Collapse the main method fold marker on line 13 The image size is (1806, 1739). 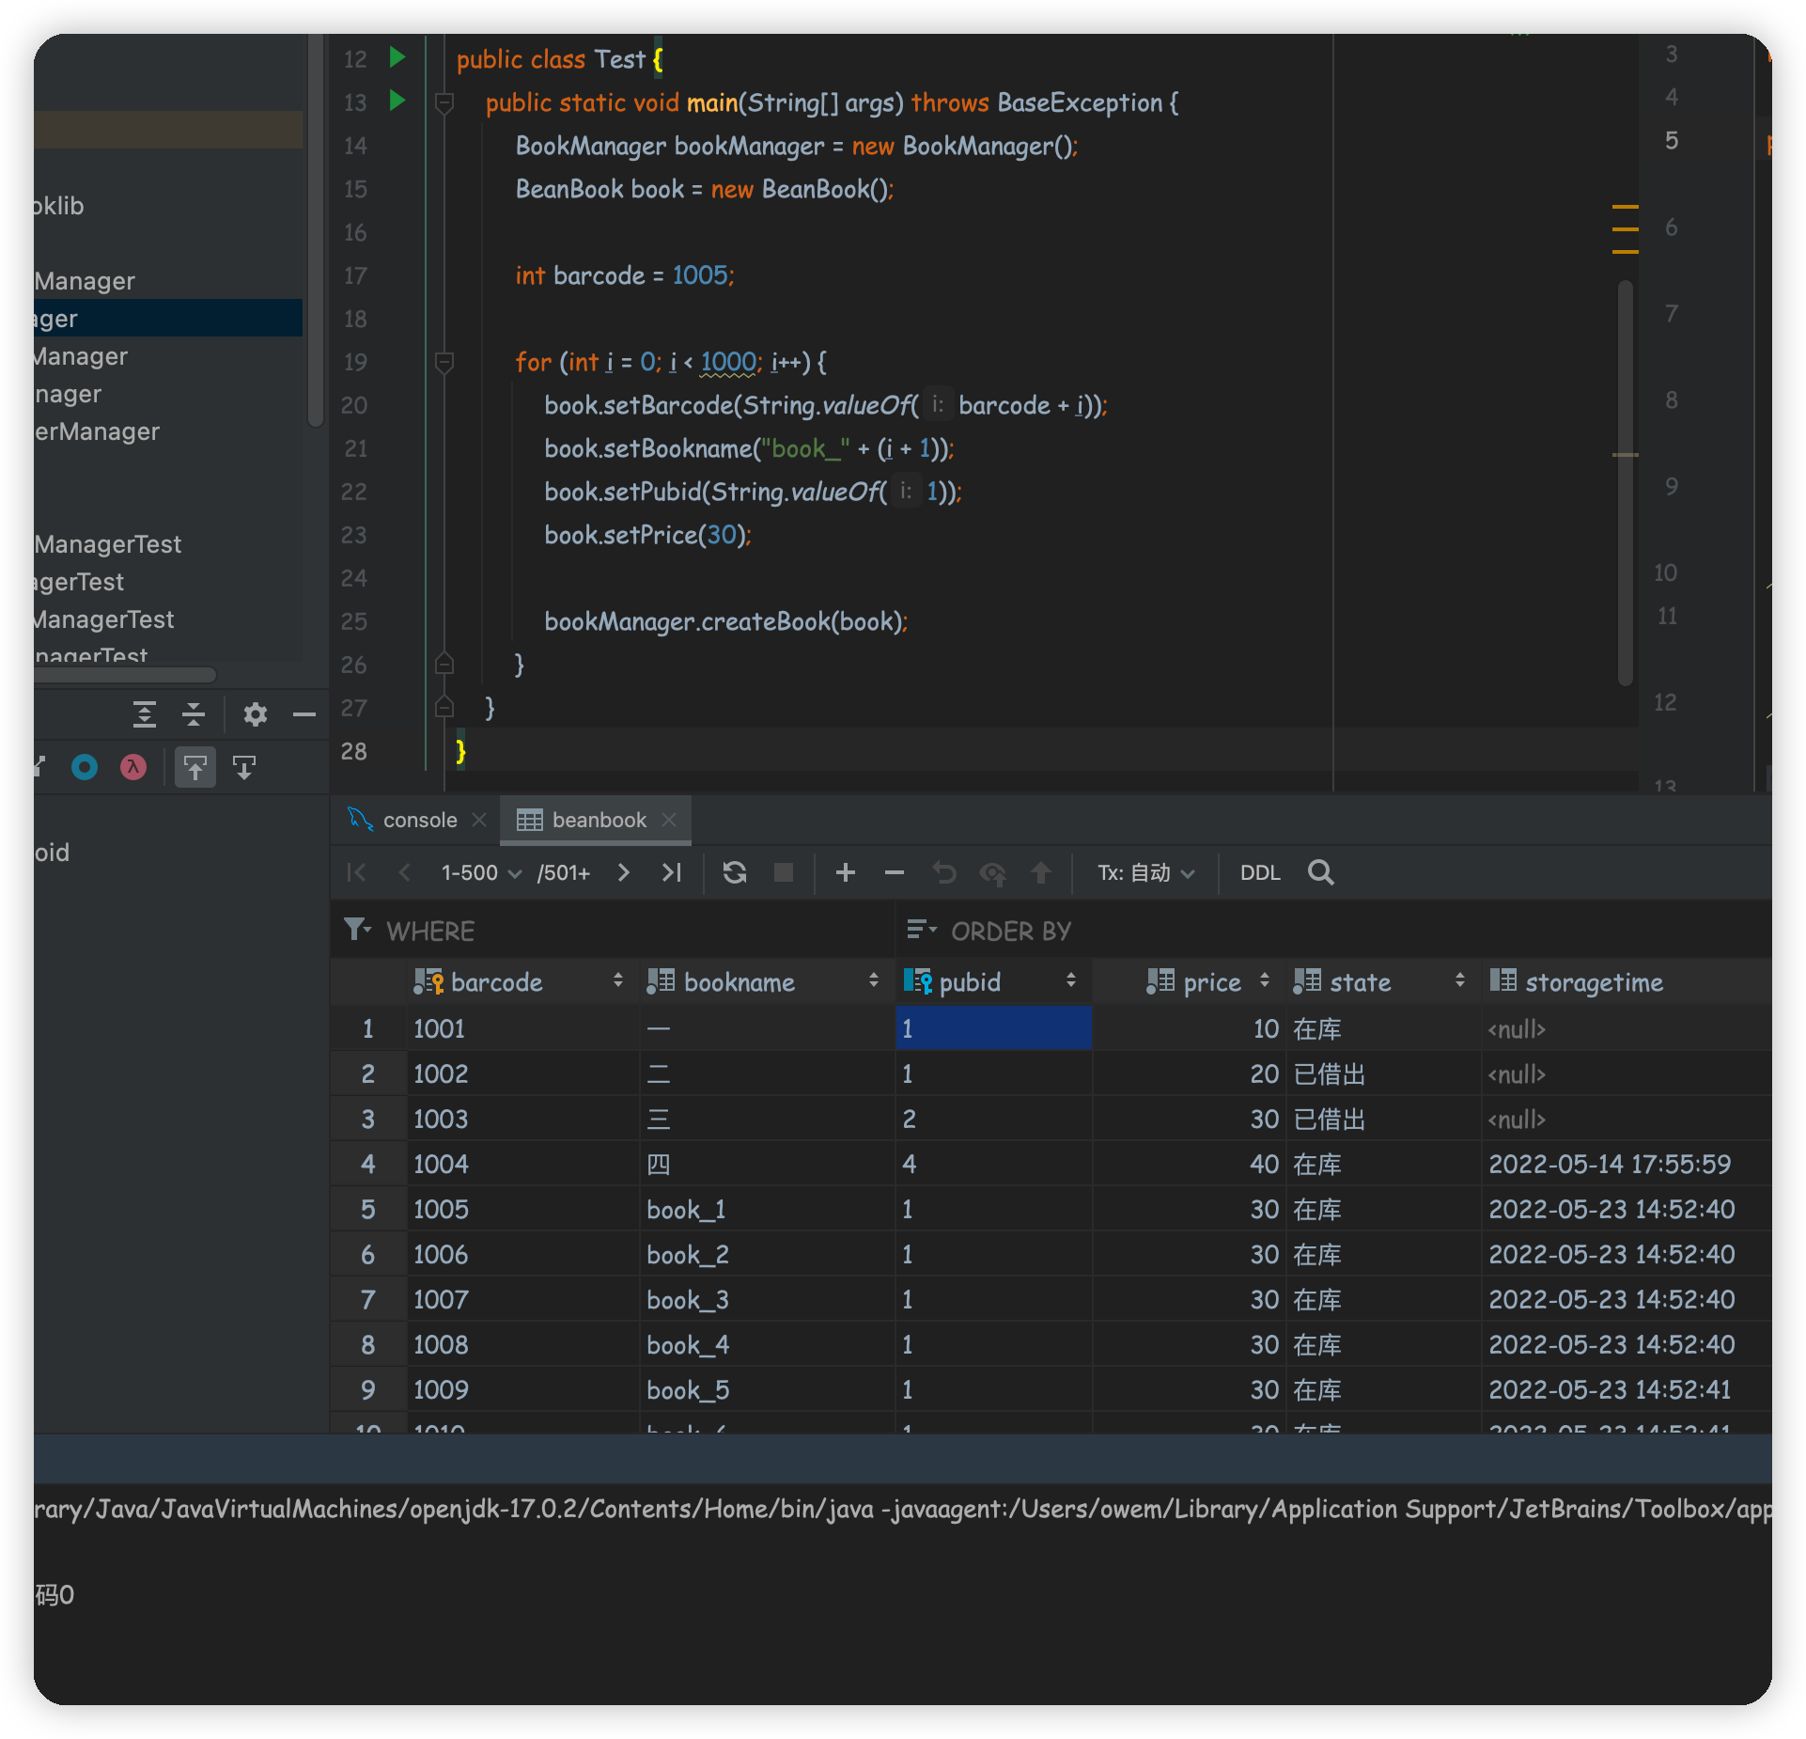[x=445, y=102]
